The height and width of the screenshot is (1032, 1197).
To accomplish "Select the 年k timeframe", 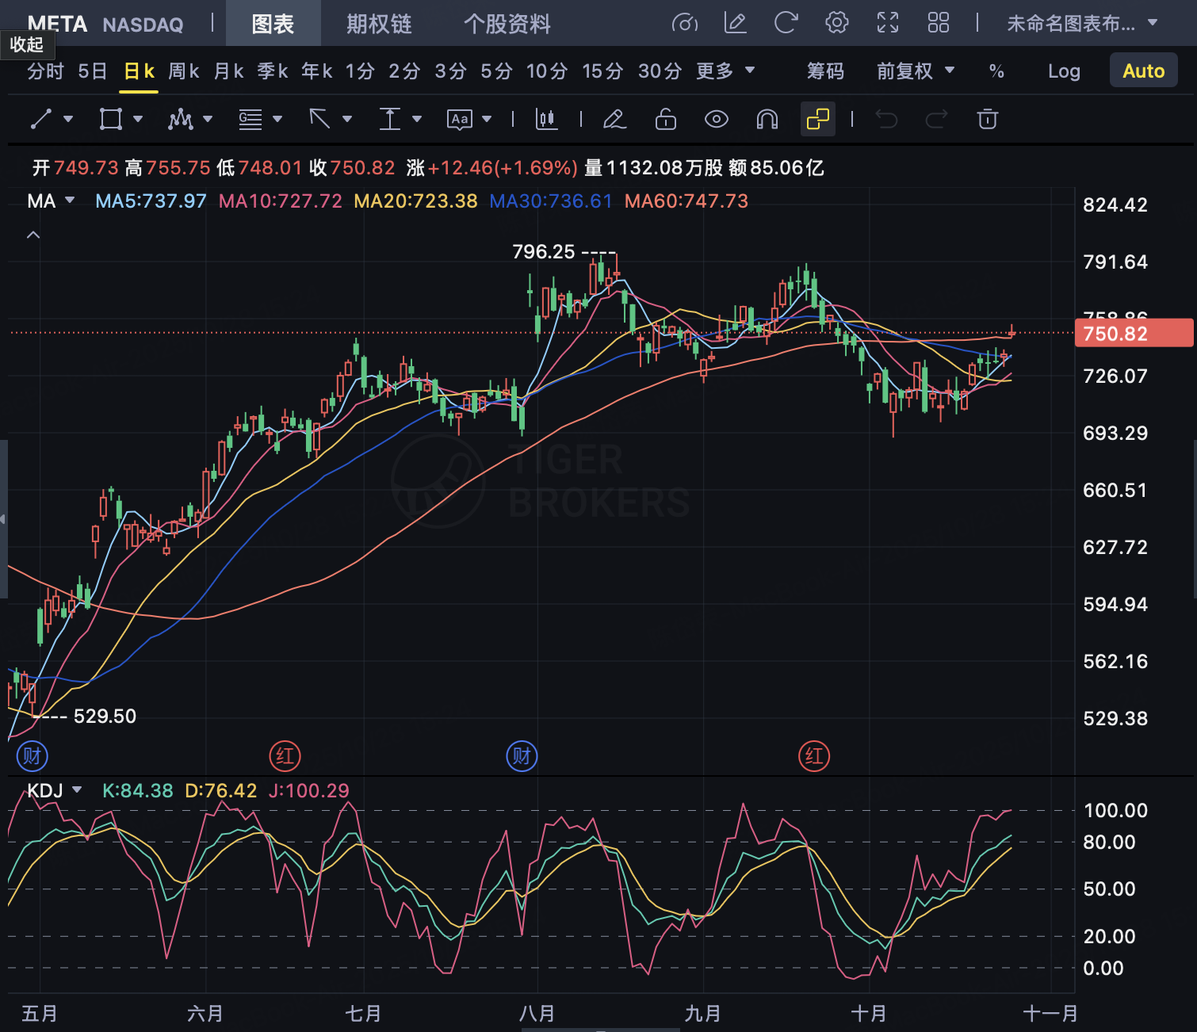I will [317, 71].
